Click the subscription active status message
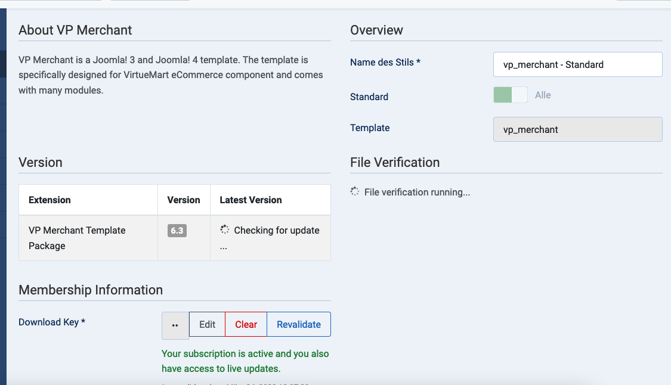Viewport: 671px width, 385px height. point(245,361)
